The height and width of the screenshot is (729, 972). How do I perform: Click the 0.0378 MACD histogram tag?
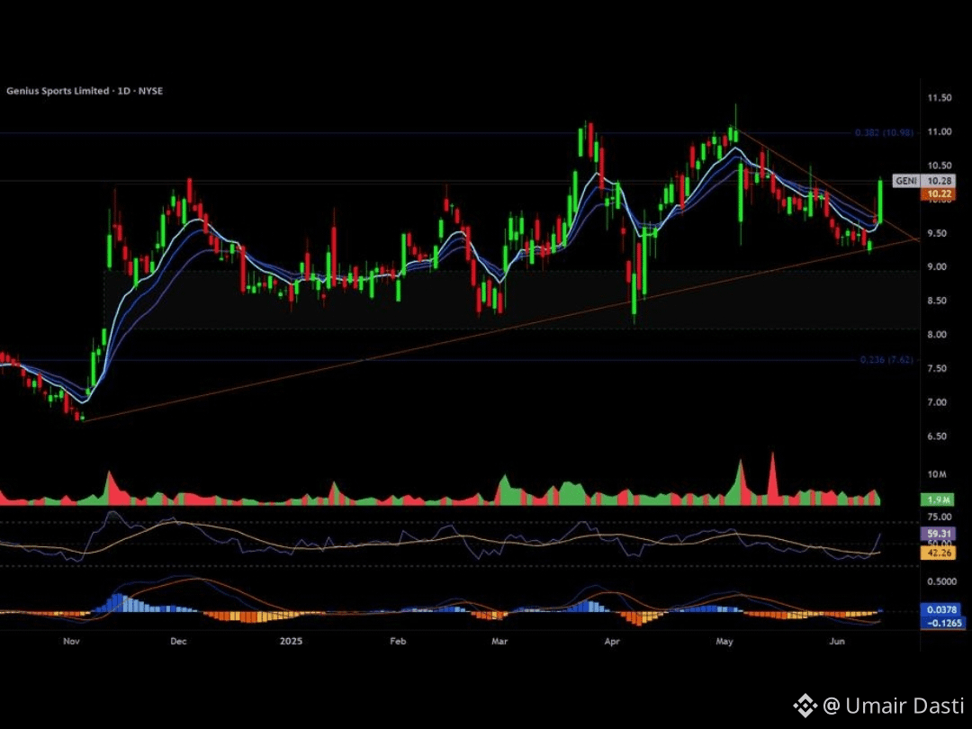[x=941, y=610]
